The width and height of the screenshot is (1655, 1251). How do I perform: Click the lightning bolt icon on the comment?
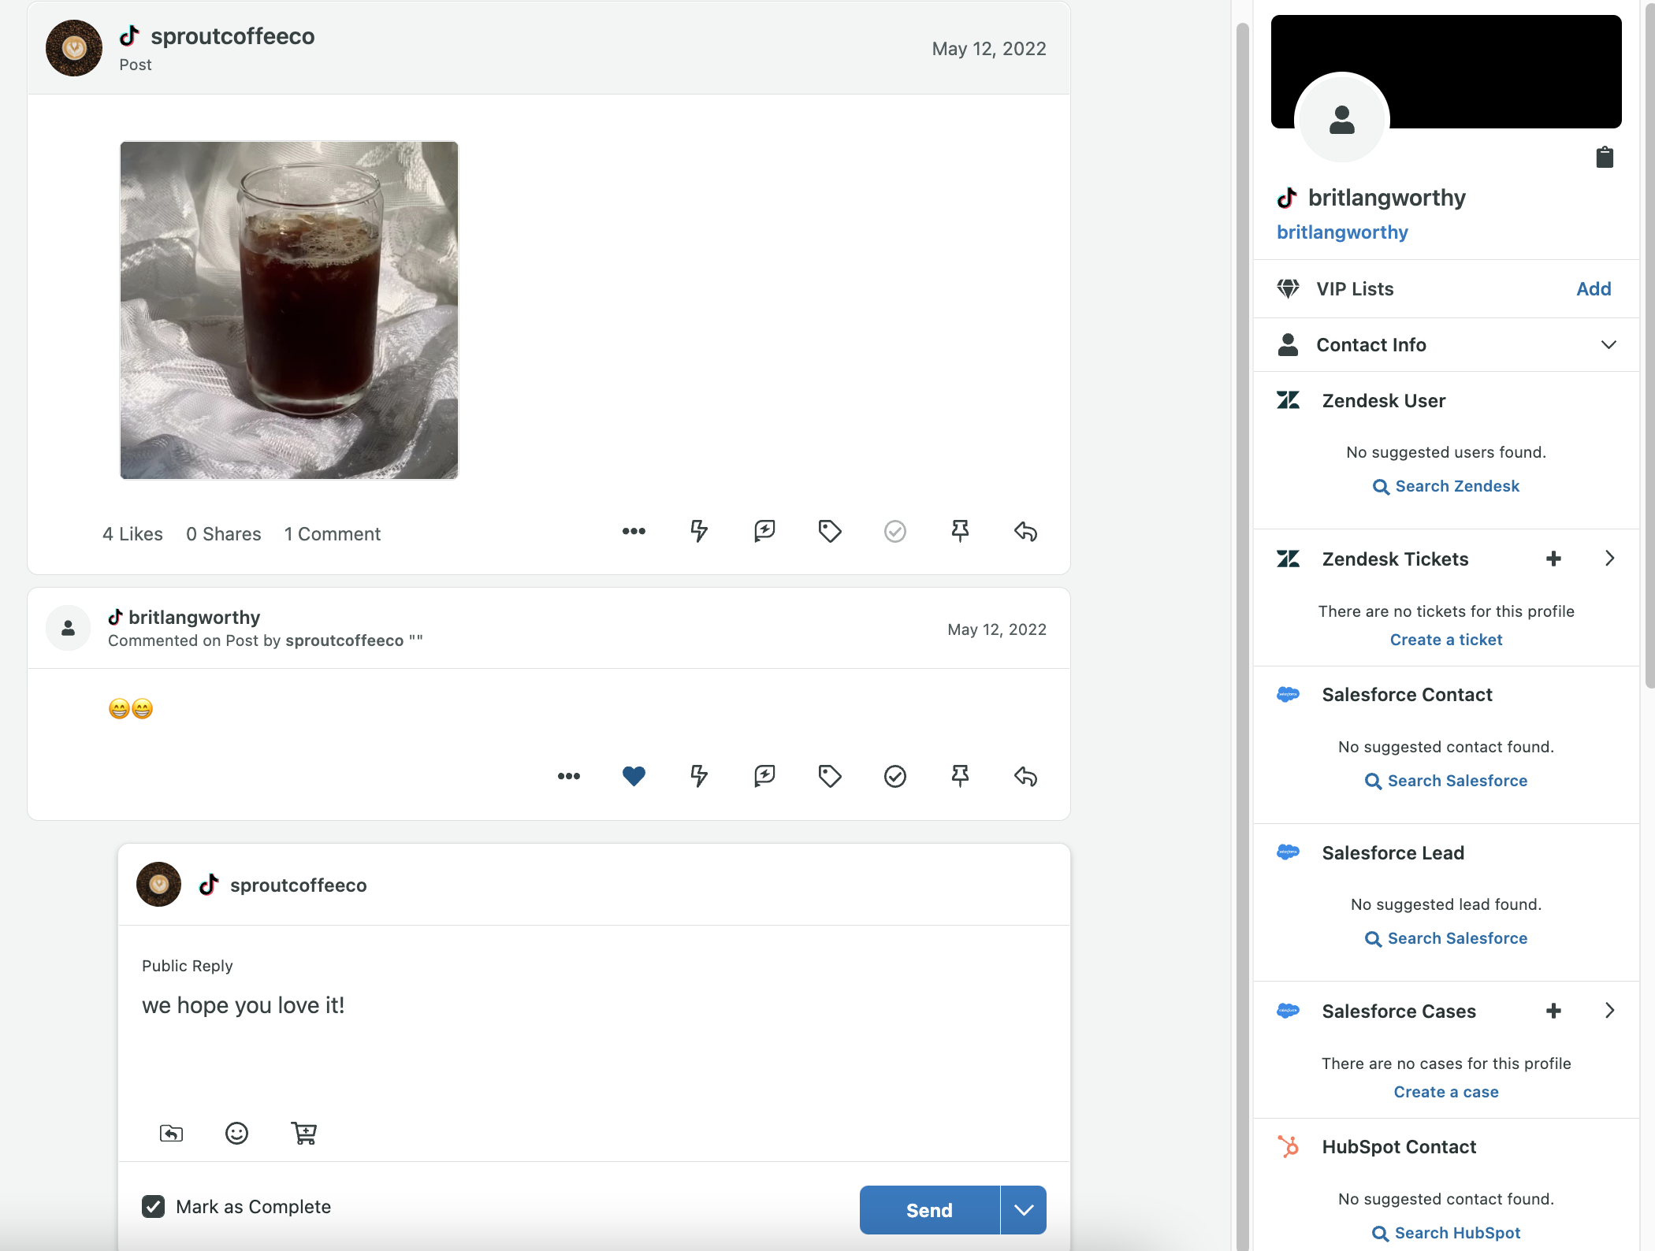click(699, 777)
